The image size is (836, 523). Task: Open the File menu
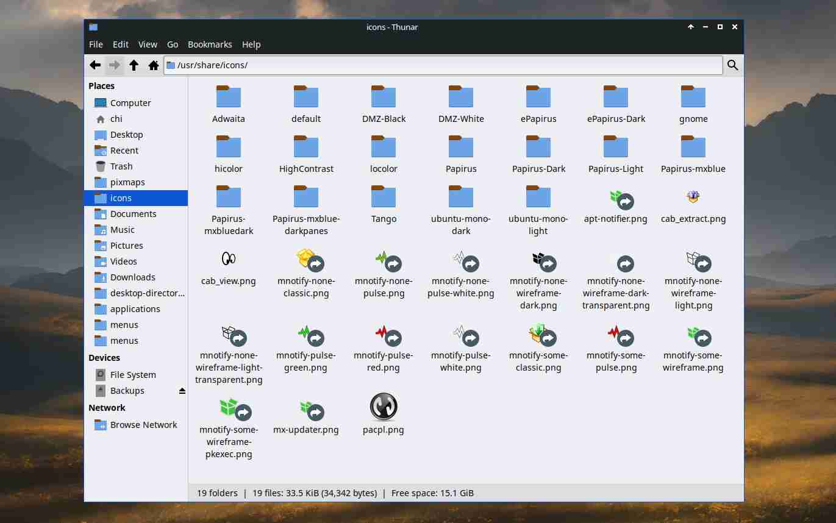click(x=96, y=44)
